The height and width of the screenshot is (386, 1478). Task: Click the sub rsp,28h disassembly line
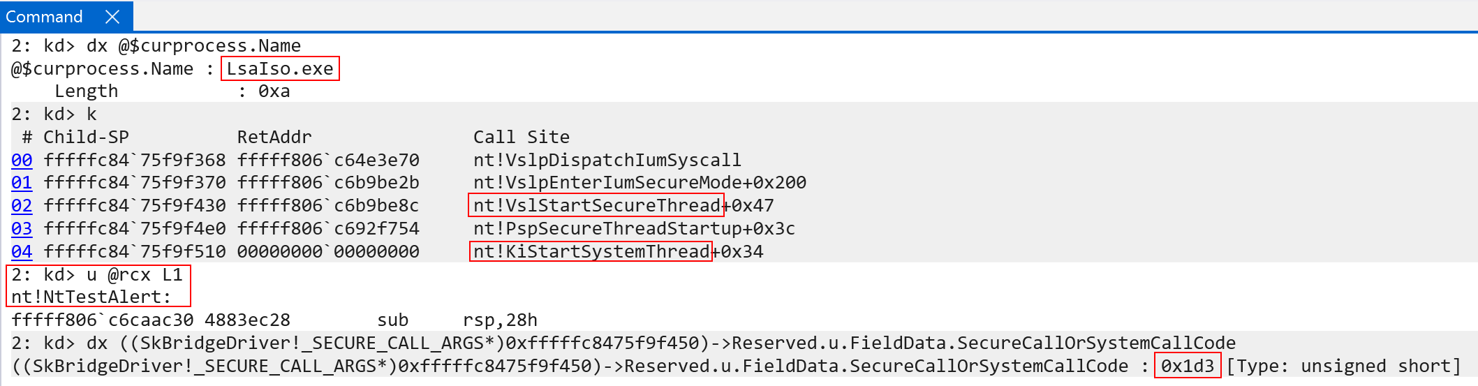[274, 320]
